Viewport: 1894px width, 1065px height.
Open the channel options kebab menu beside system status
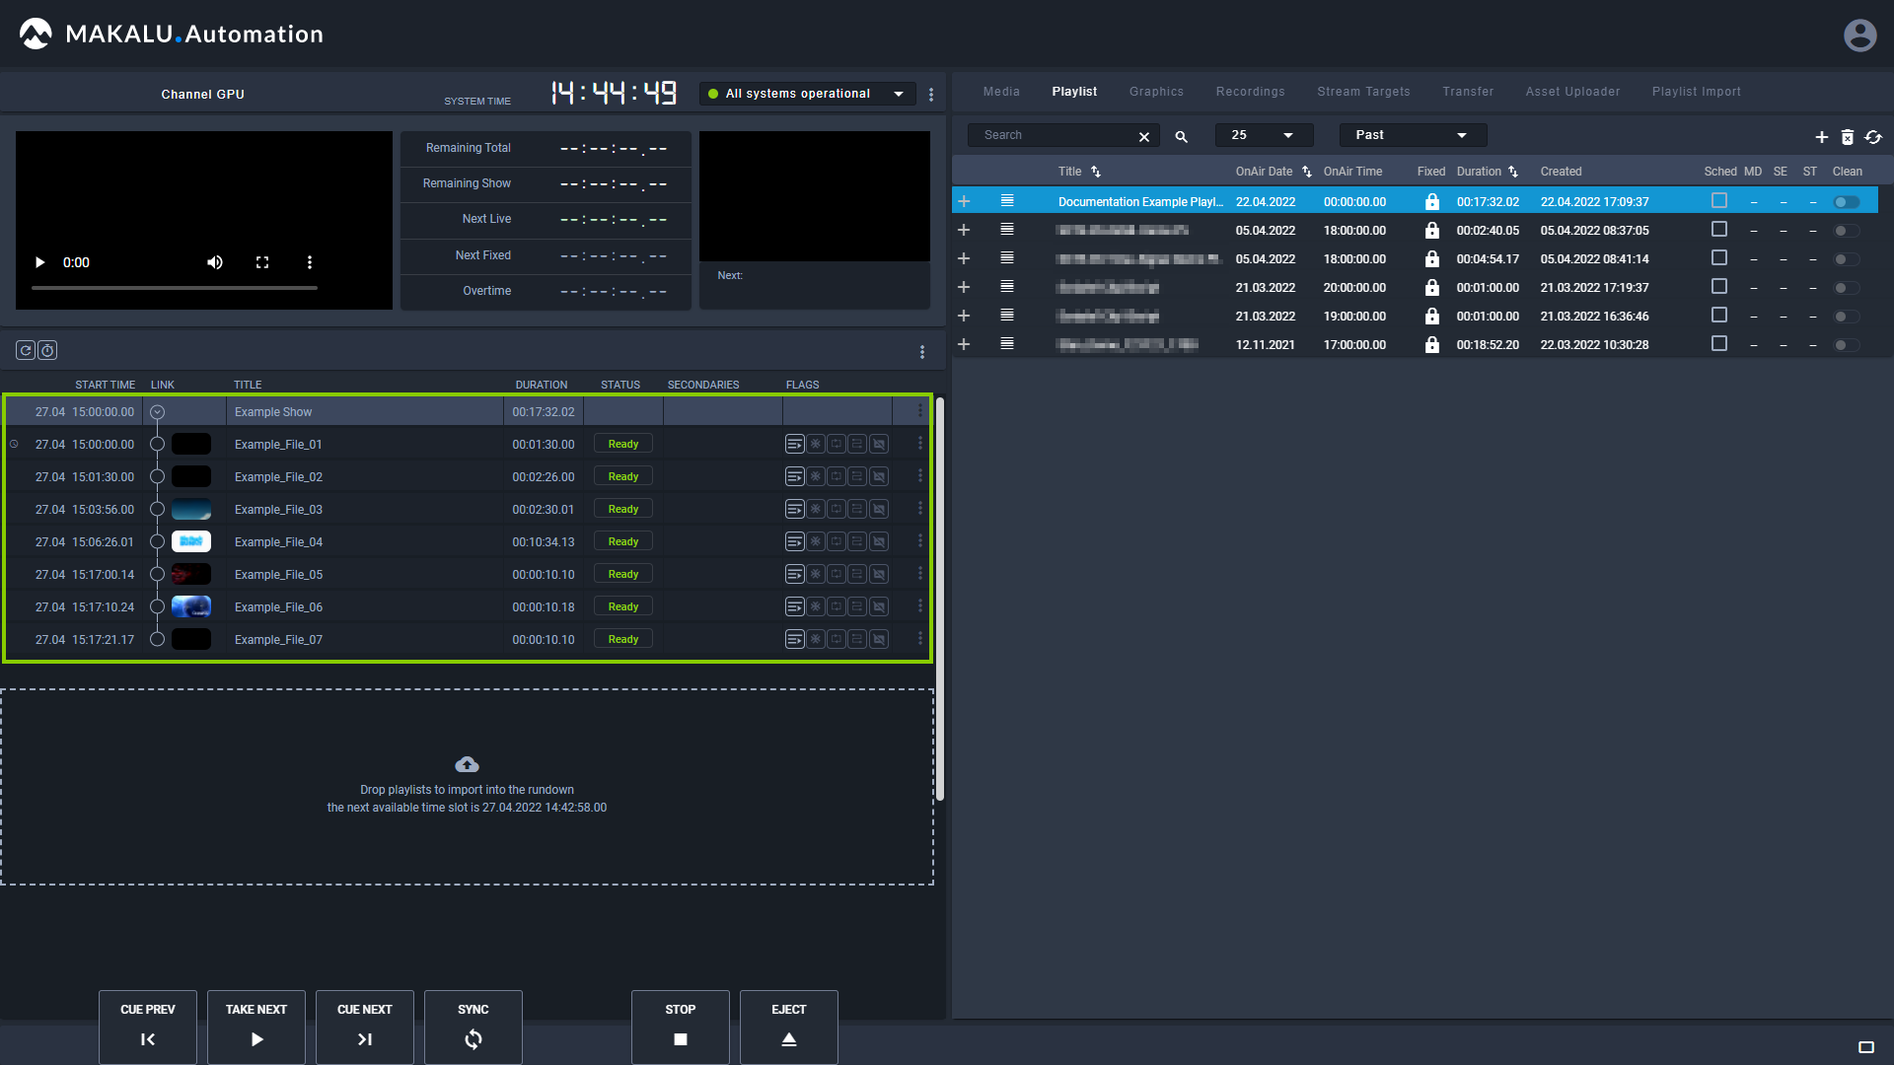tap(931, 95)
